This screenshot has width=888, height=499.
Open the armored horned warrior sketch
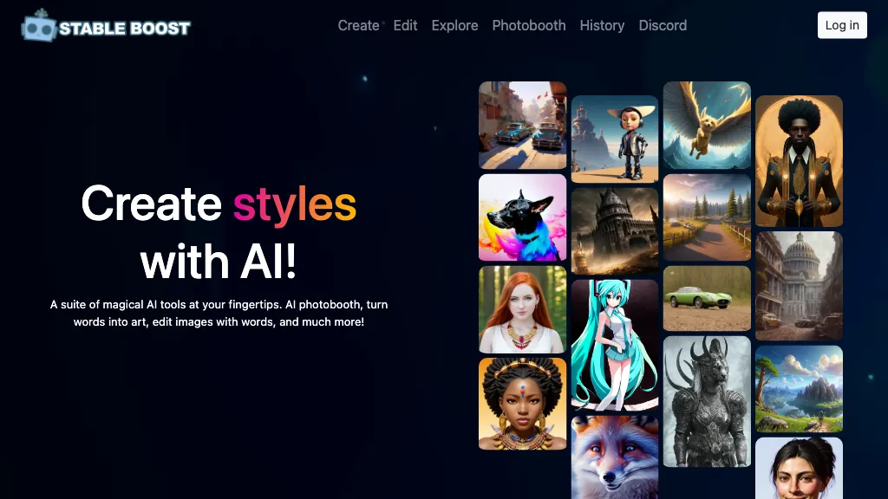tap(707, 401)
